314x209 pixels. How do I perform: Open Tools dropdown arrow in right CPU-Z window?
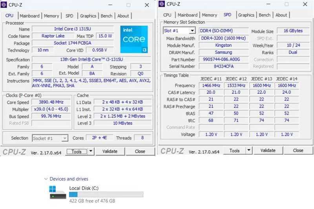(x=249, y=150)
